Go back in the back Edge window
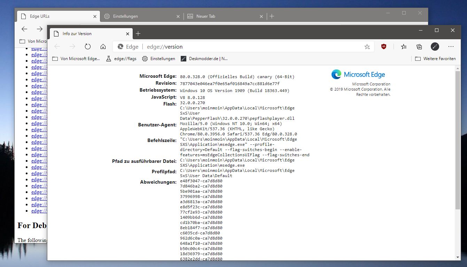Screen dimensions: 467x267 pyautogui.click(x=24, y=29)
